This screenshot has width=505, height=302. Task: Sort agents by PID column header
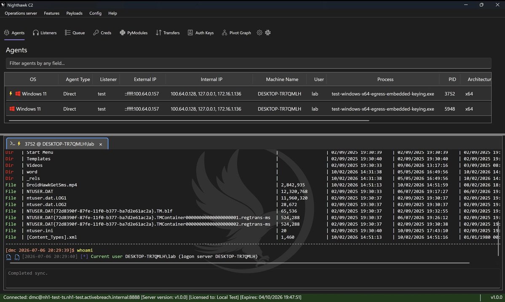[452, 79]
